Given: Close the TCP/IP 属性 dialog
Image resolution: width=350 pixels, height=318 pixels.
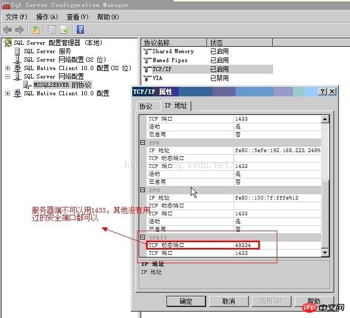Looking at the screenshot, I should tap(332, 92).
